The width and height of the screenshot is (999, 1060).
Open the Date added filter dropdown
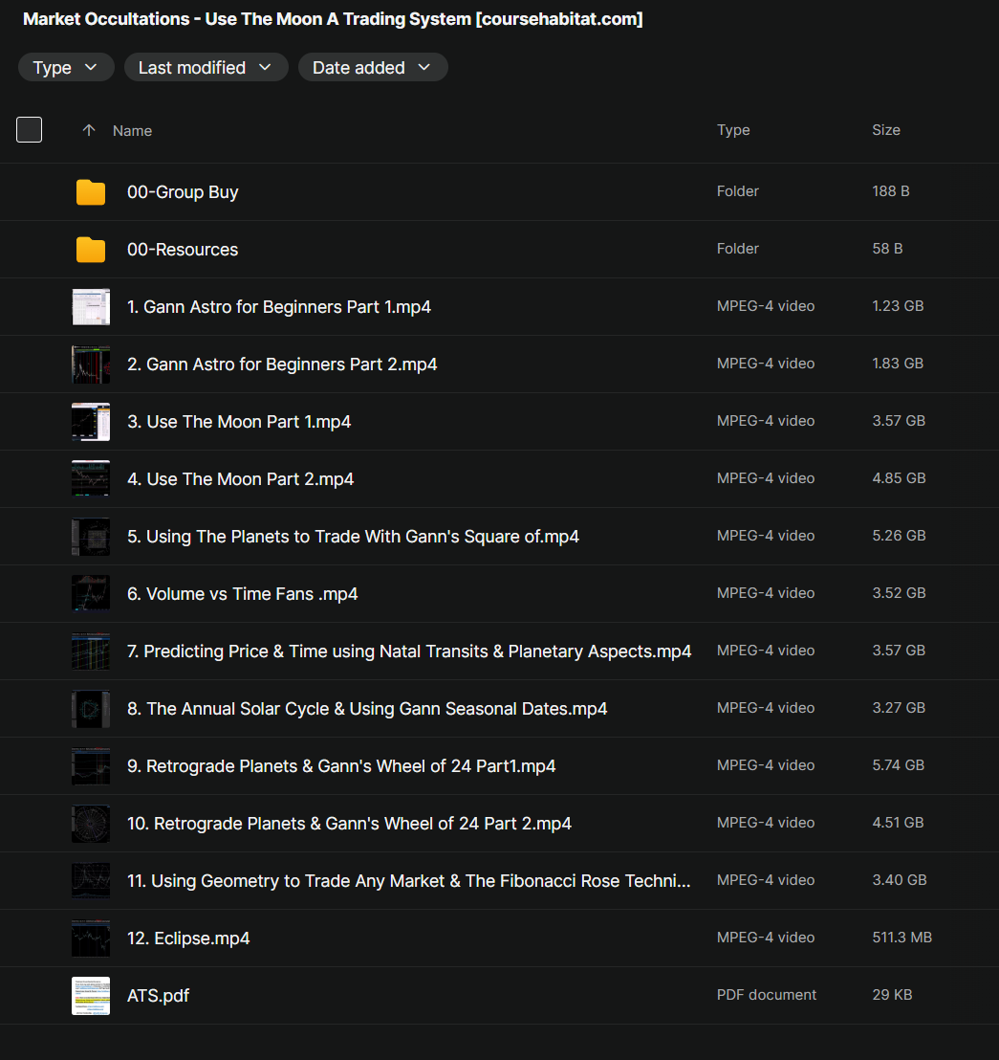coord(372,68)
